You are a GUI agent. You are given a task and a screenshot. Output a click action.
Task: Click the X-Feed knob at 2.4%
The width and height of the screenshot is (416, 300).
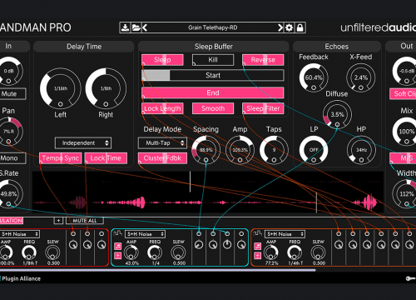[x=361, y=77]
